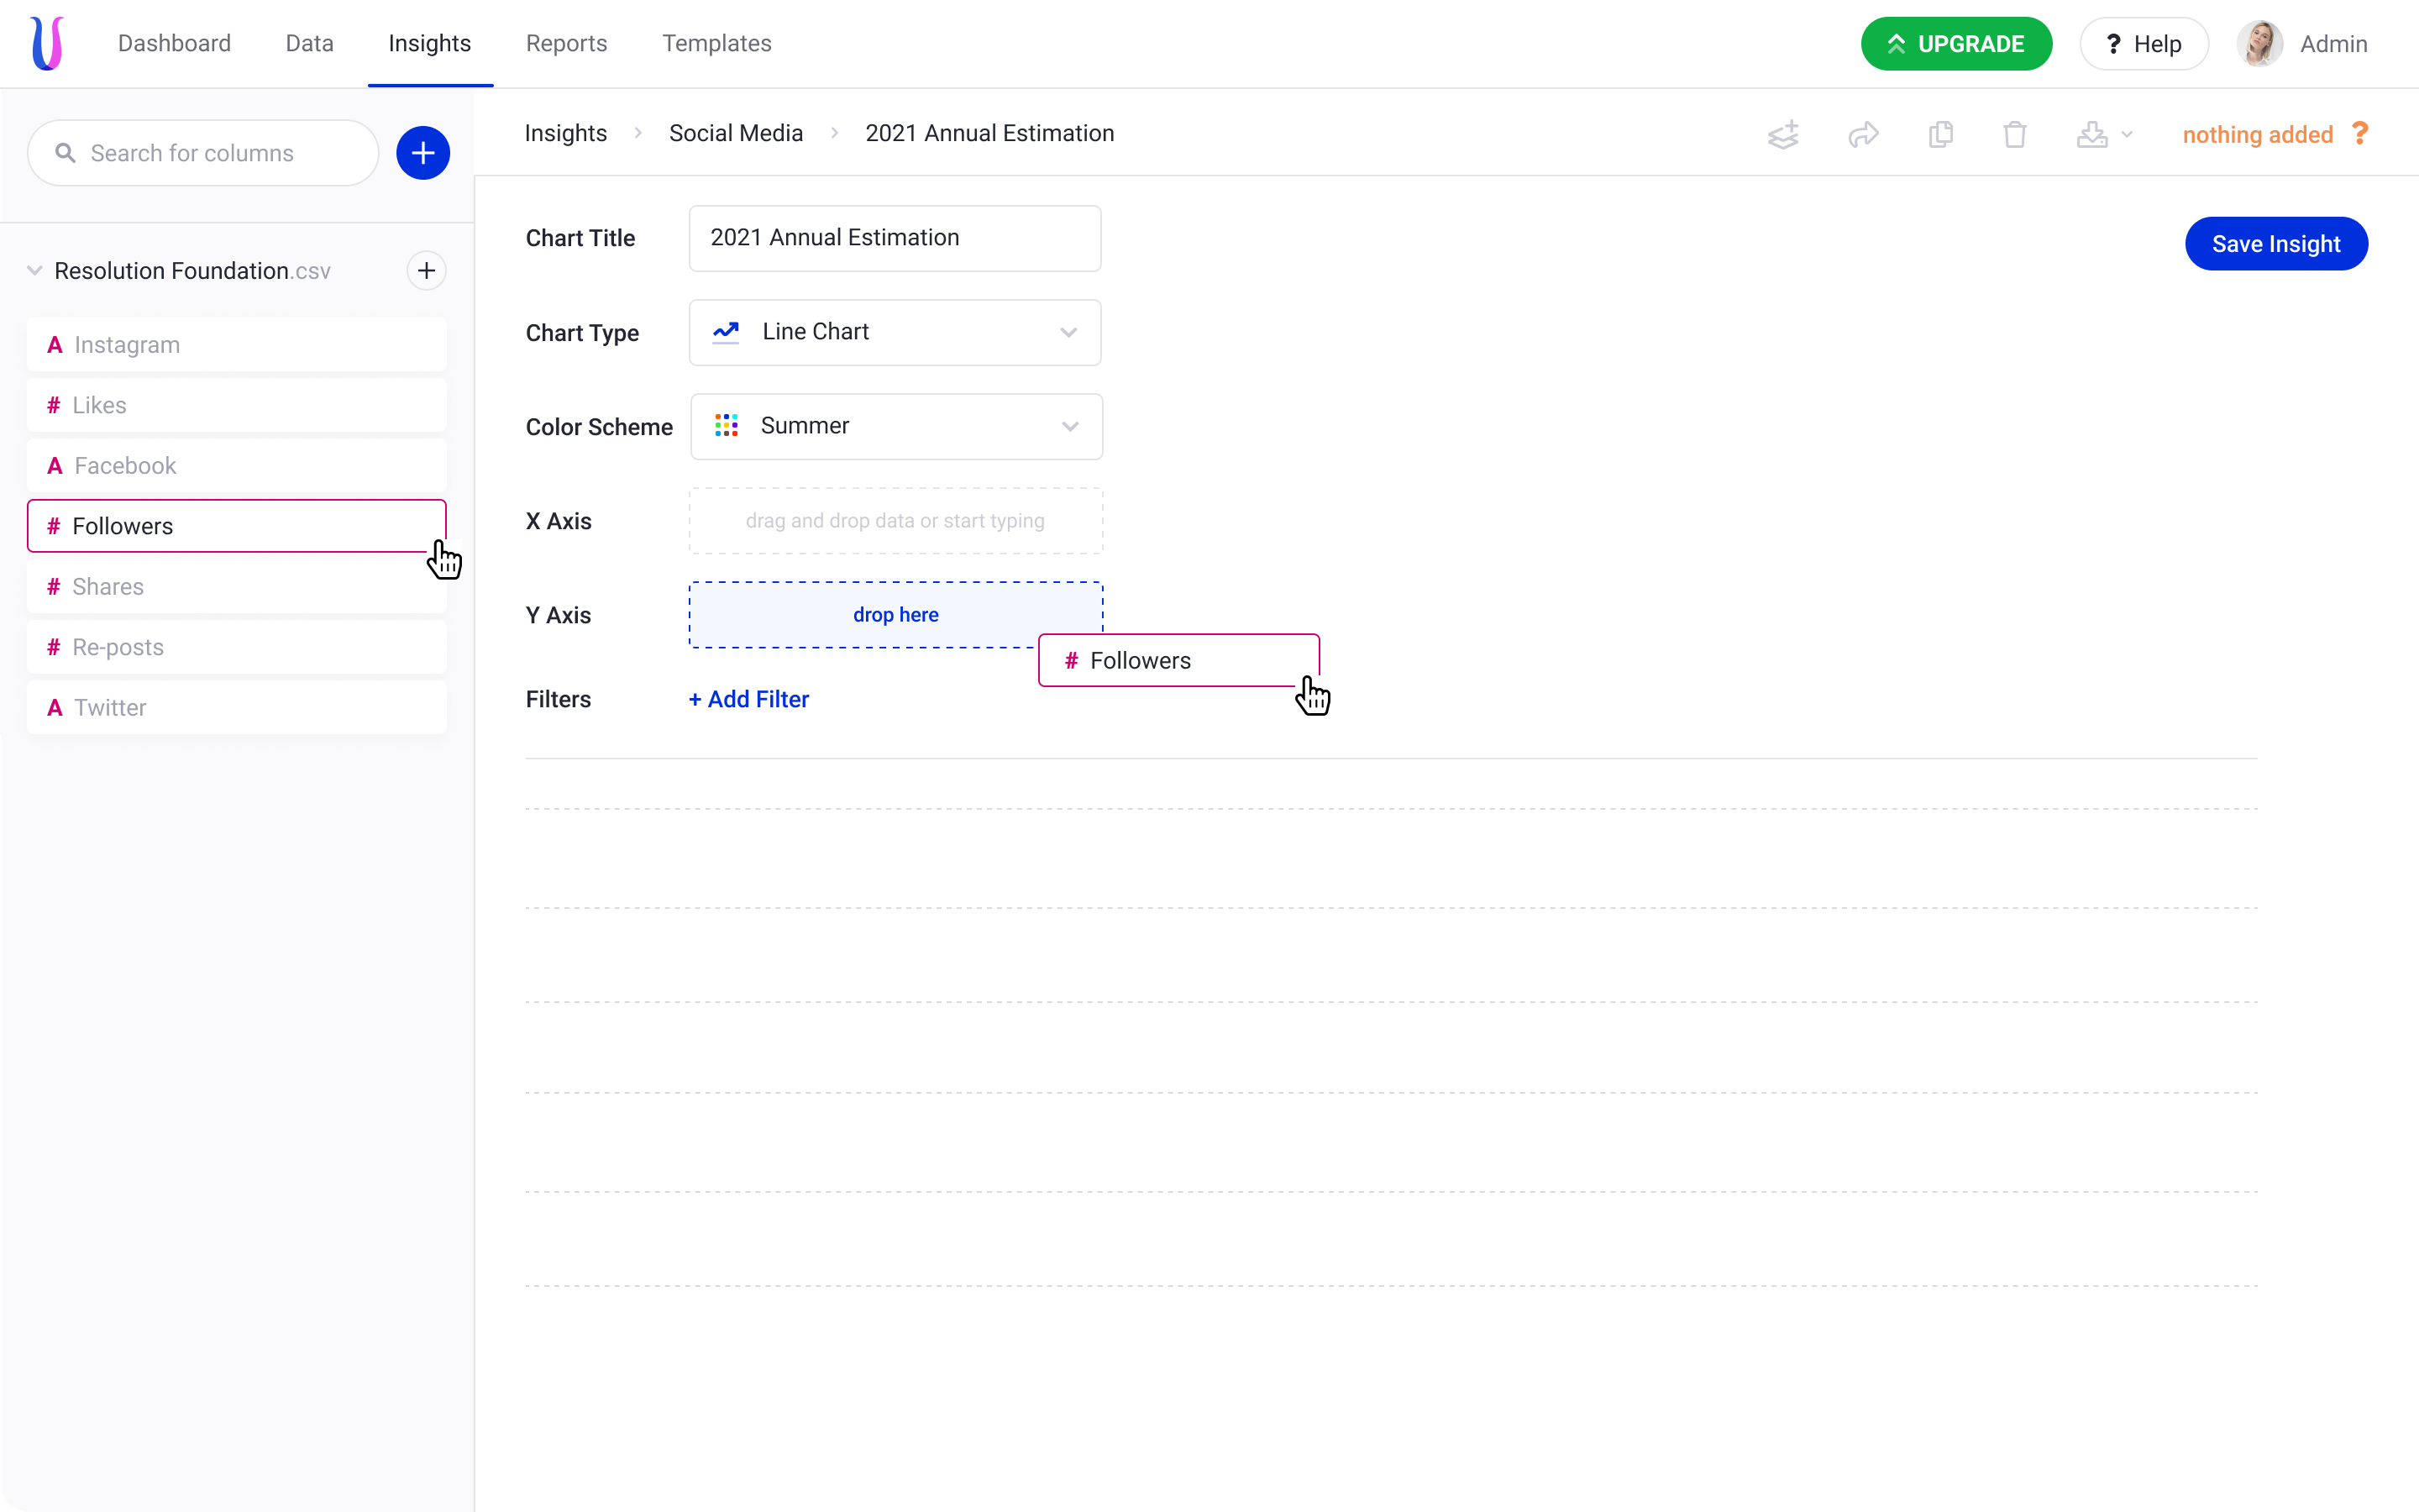Click the Save Insight button
Screen dimensions: 2419x1512
point(2275,244)
